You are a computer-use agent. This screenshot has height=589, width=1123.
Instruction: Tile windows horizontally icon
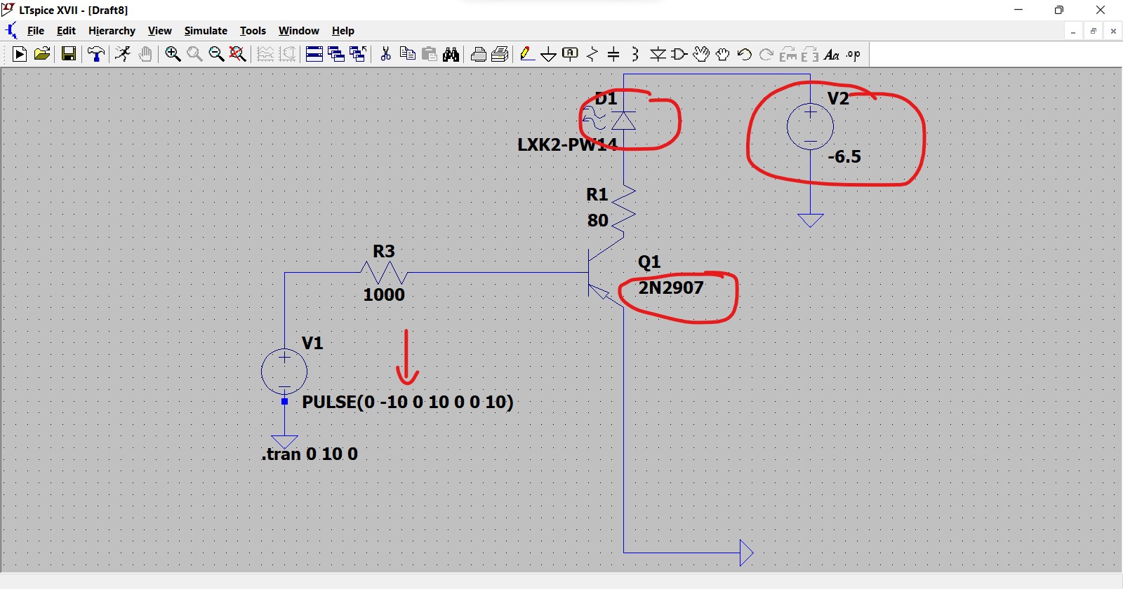point(314,54)
